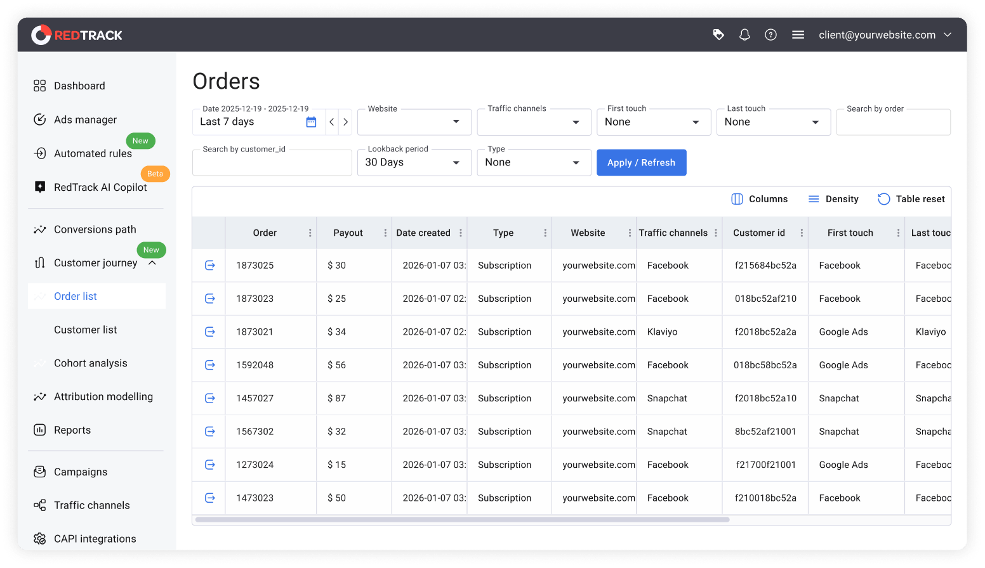
Task: Open details icon for order 1457027
Action: click(x=210, y=398)
